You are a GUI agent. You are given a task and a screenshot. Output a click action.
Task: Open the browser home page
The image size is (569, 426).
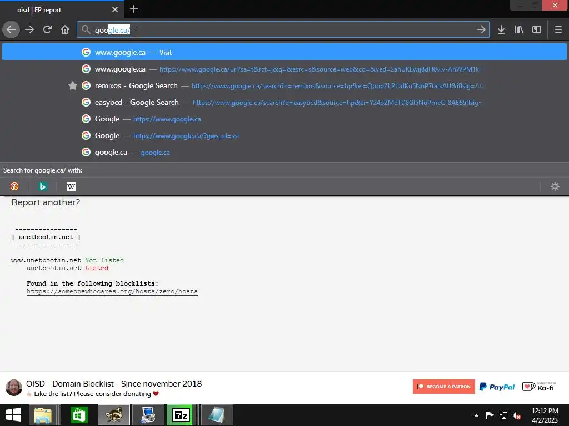click(x=65, y=30)
